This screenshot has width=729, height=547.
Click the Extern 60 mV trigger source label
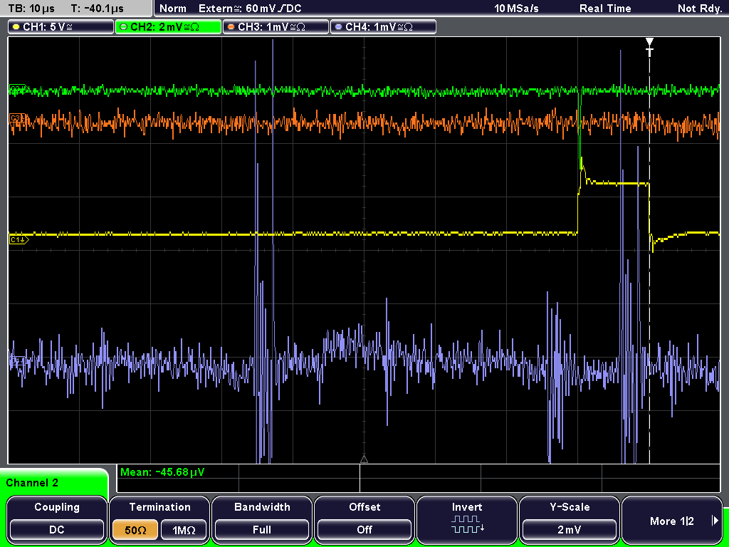click(x=250, y=9)
